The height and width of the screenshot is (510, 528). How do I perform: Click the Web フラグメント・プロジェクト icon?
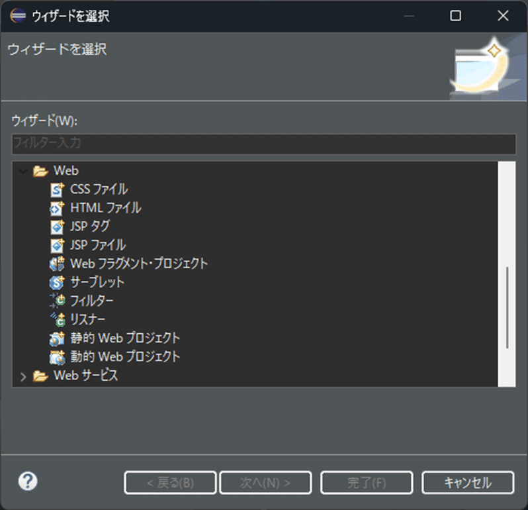[57, 264]
